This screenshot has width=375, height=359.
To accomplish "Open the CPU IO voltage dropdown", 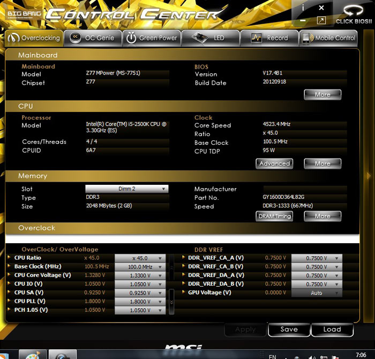I will [x=140, y=285].
